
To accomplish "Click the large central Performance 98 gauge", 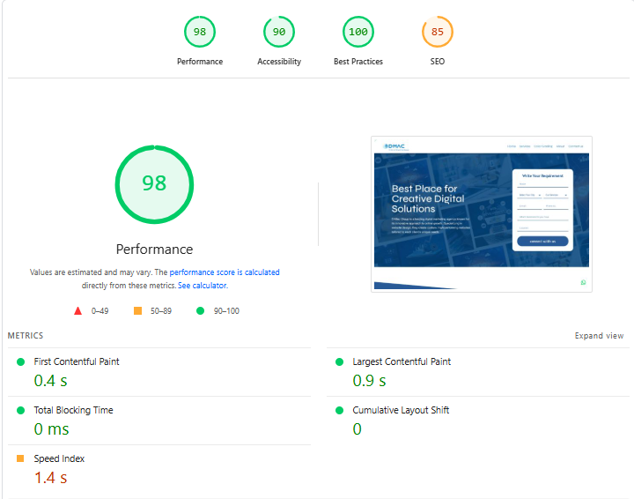I will [x=154, y=183].
